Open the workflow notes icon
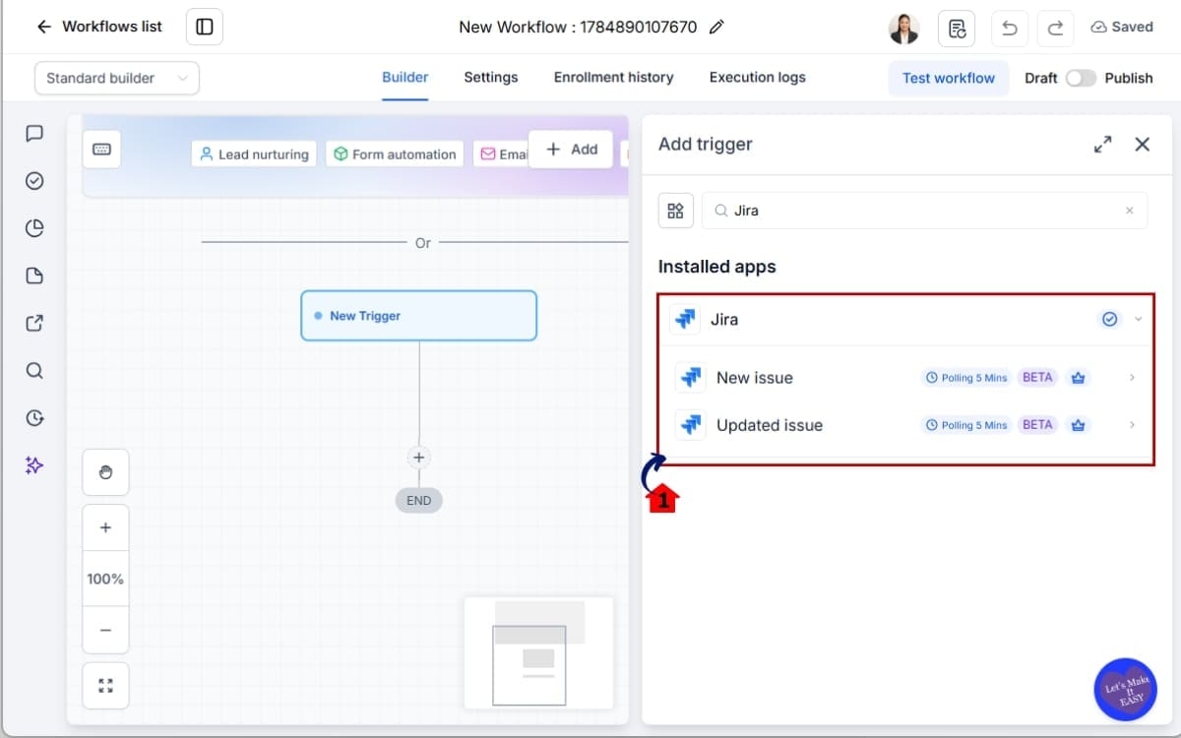Image resolution: width=1181 pixels, height=738 pixels. tap(957, 28)
